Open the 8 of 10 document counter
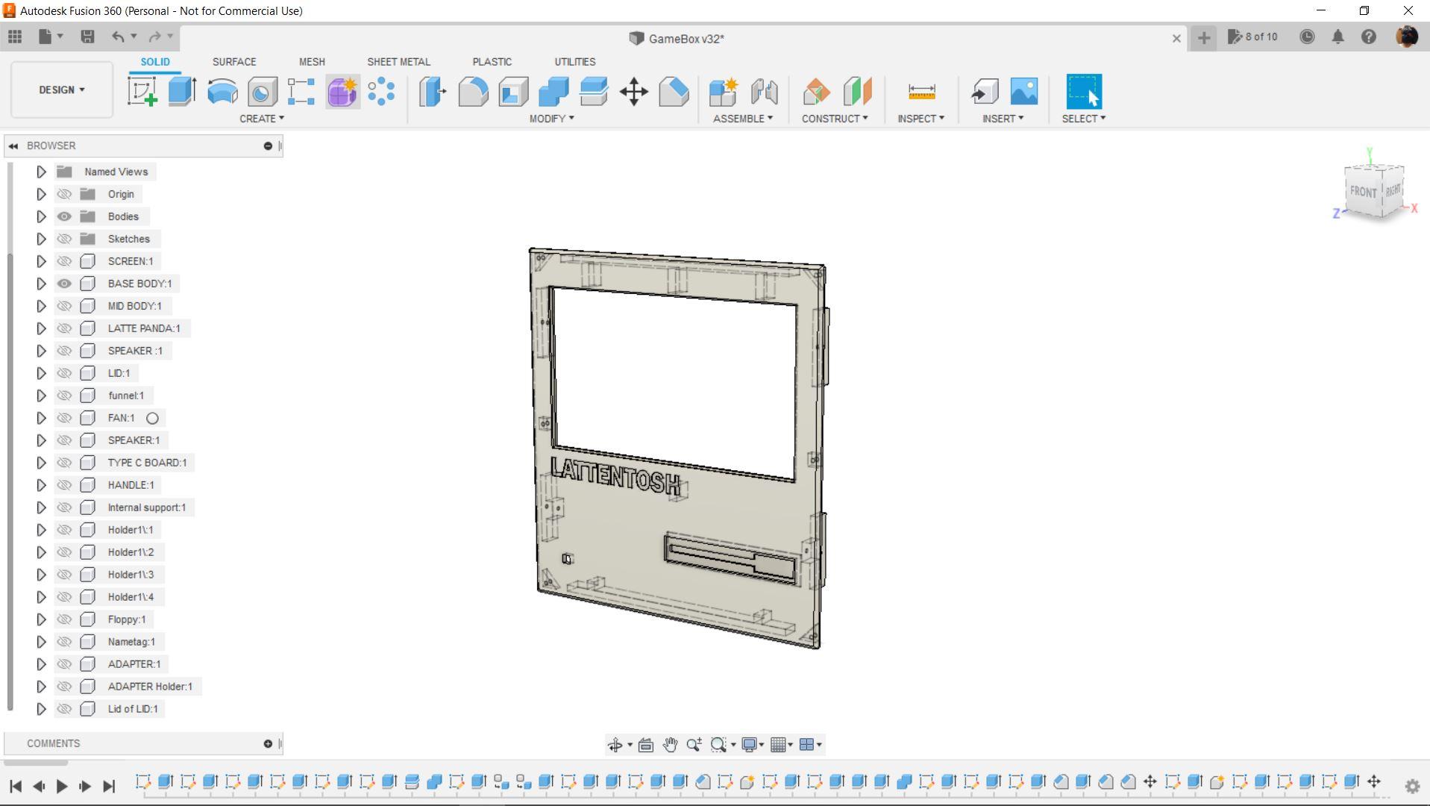 point(1253,37)
